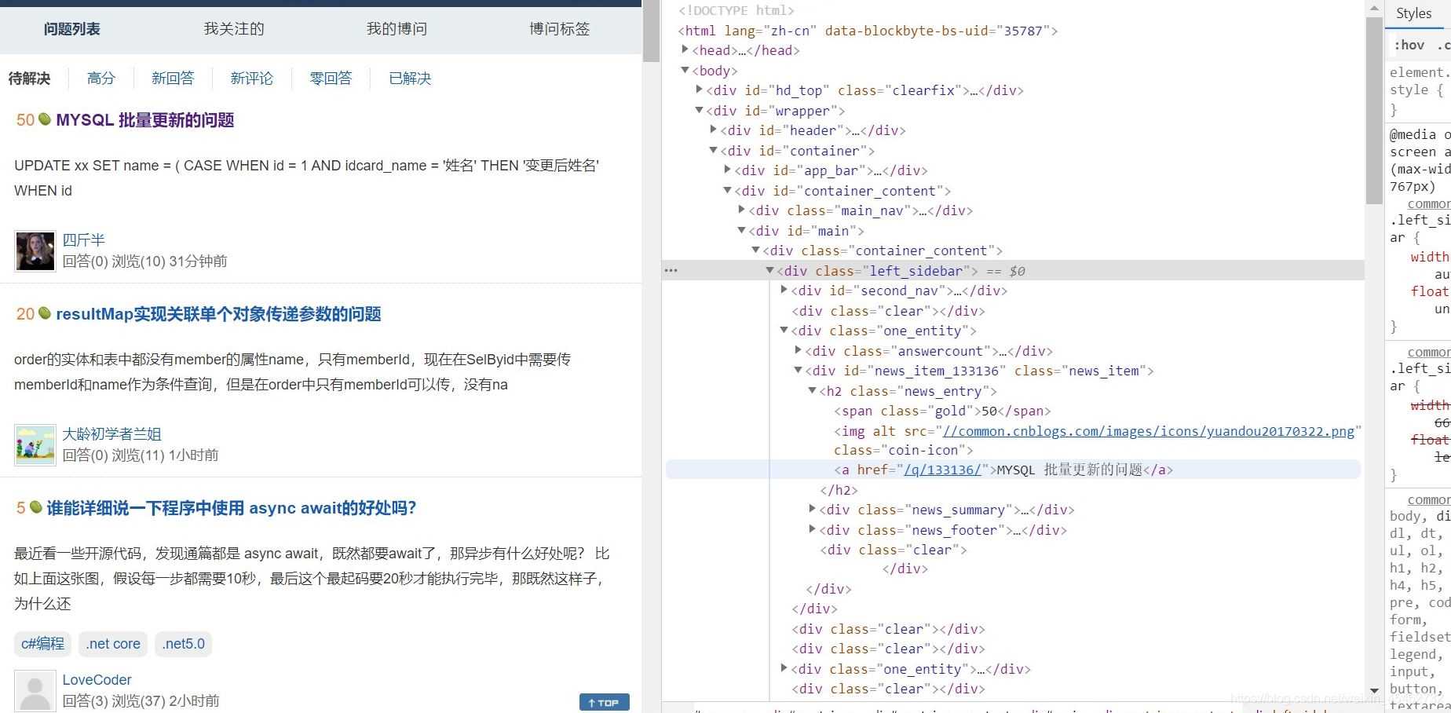
Task: Click 大龄初学者兰姐's avatar image
Action: click(x=34, y=444)
